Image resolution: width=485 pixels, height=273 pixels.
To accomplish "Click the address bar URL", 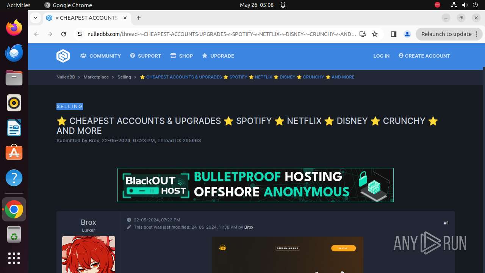I will pos(222,34).
